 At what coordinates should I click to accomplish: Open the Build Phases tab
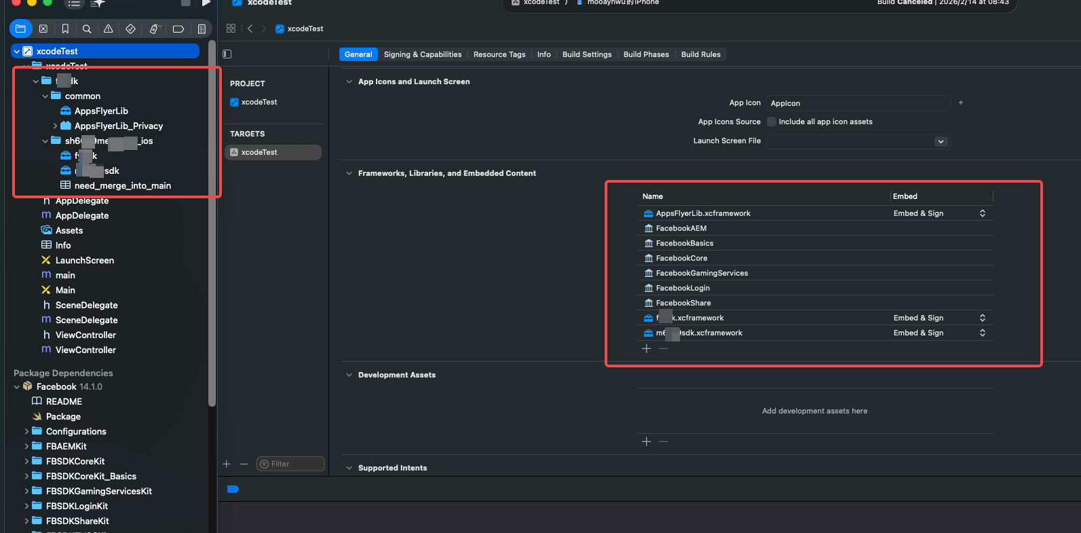[646, 54]
